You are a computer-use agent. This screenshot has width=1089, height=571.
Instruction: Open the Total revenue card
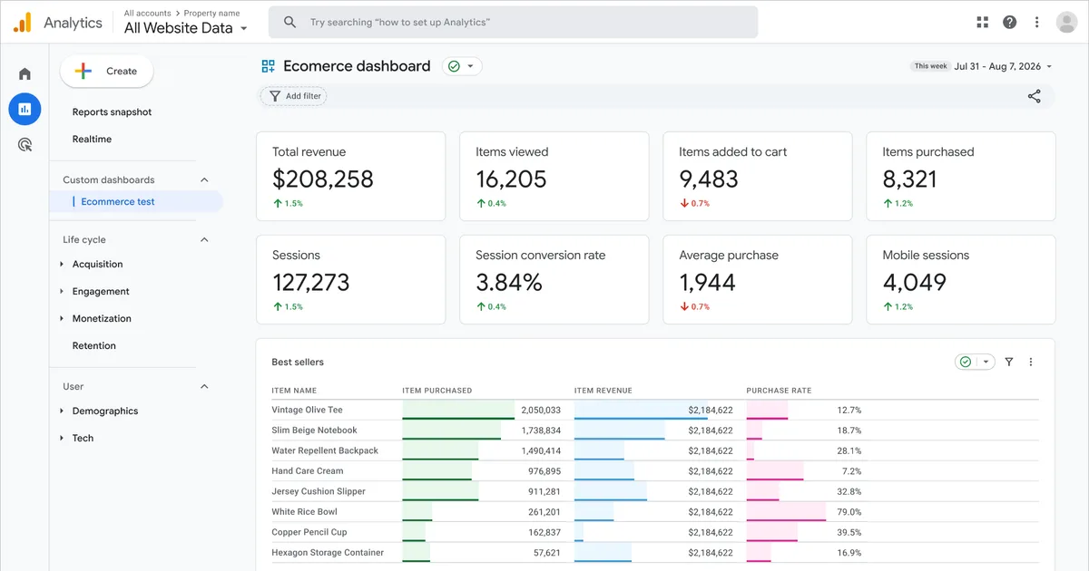pos(351,176)
